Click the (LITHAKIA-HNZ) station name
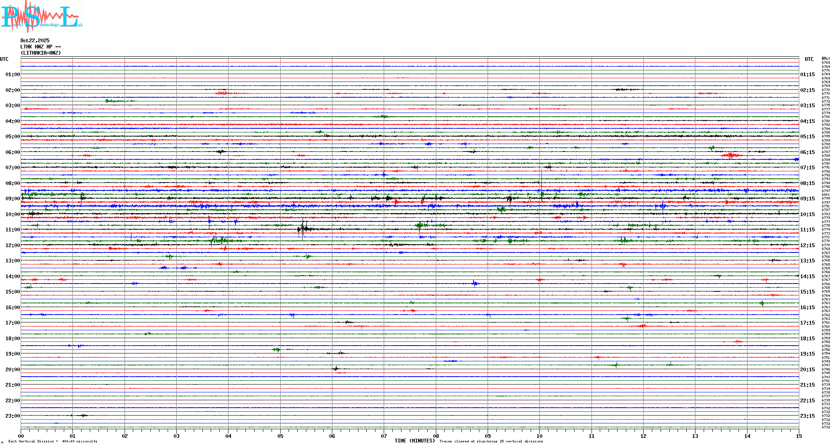 [41, 53]
